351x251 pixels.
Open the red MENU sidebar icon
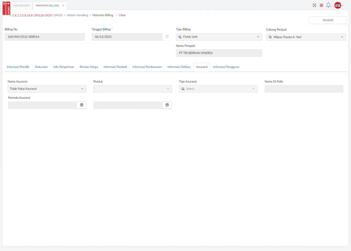click(6, 8)
